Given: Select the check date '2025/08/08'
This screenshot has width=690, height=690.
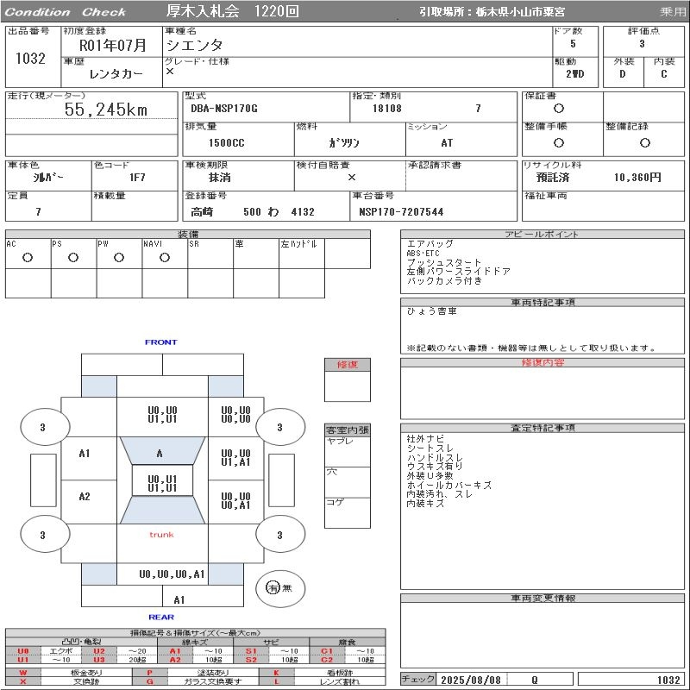Looking at the screenshot, I should (471, 680).
